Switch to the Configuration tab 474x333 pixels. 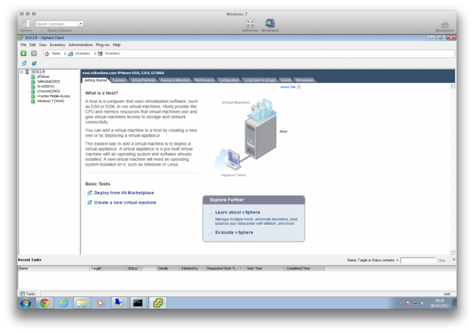(x=229, y=80)
